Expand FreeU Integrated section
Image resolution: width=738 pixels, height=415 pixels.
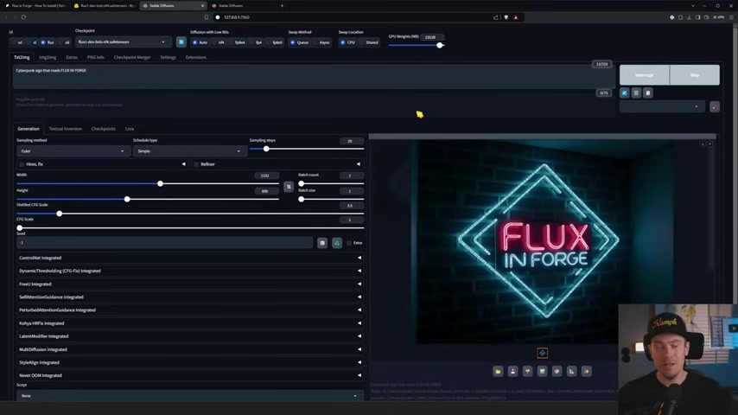(x=189, y=284)
